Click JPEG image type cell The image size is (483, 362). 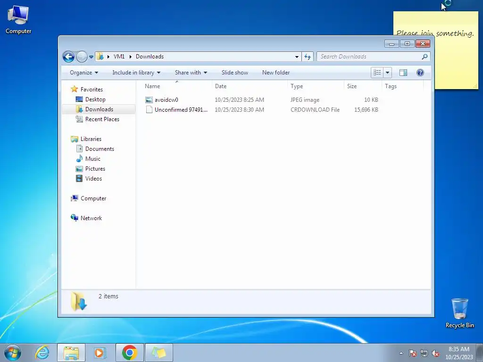(x=305, y=100)
